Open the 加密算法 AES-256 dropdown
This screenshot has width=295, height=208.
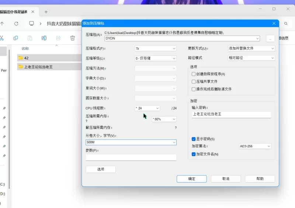tap(255, 146)
